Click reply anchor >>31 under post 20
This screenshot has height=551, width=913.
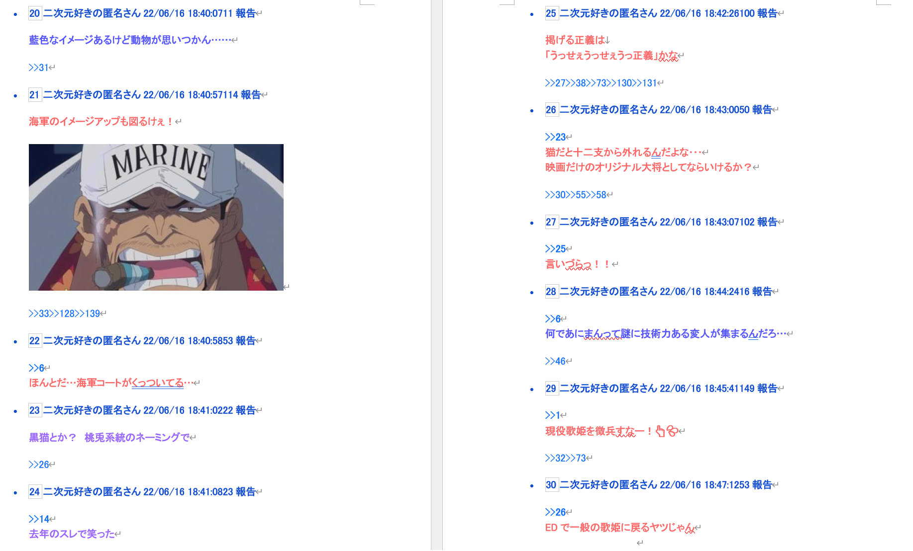coord(39,68)
